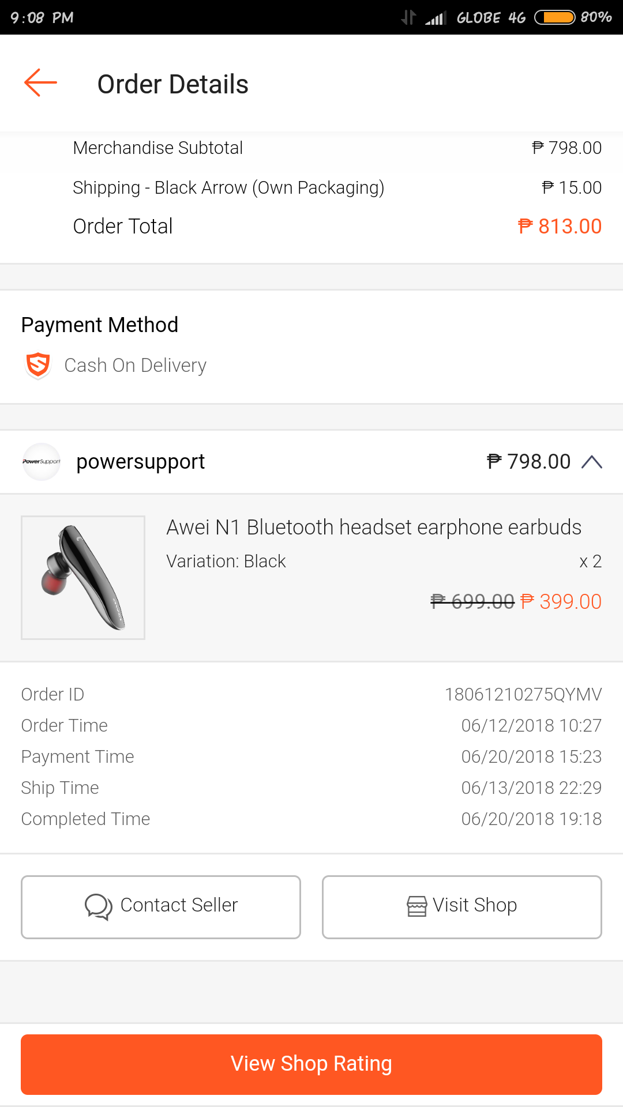Tap the data transfer arrows icon
This screenshot has width=623, height=1107.
408,17
